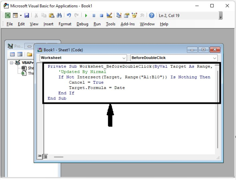Open Find with the binoculars icon
236x180 pixels.
[x=59, y=16]
